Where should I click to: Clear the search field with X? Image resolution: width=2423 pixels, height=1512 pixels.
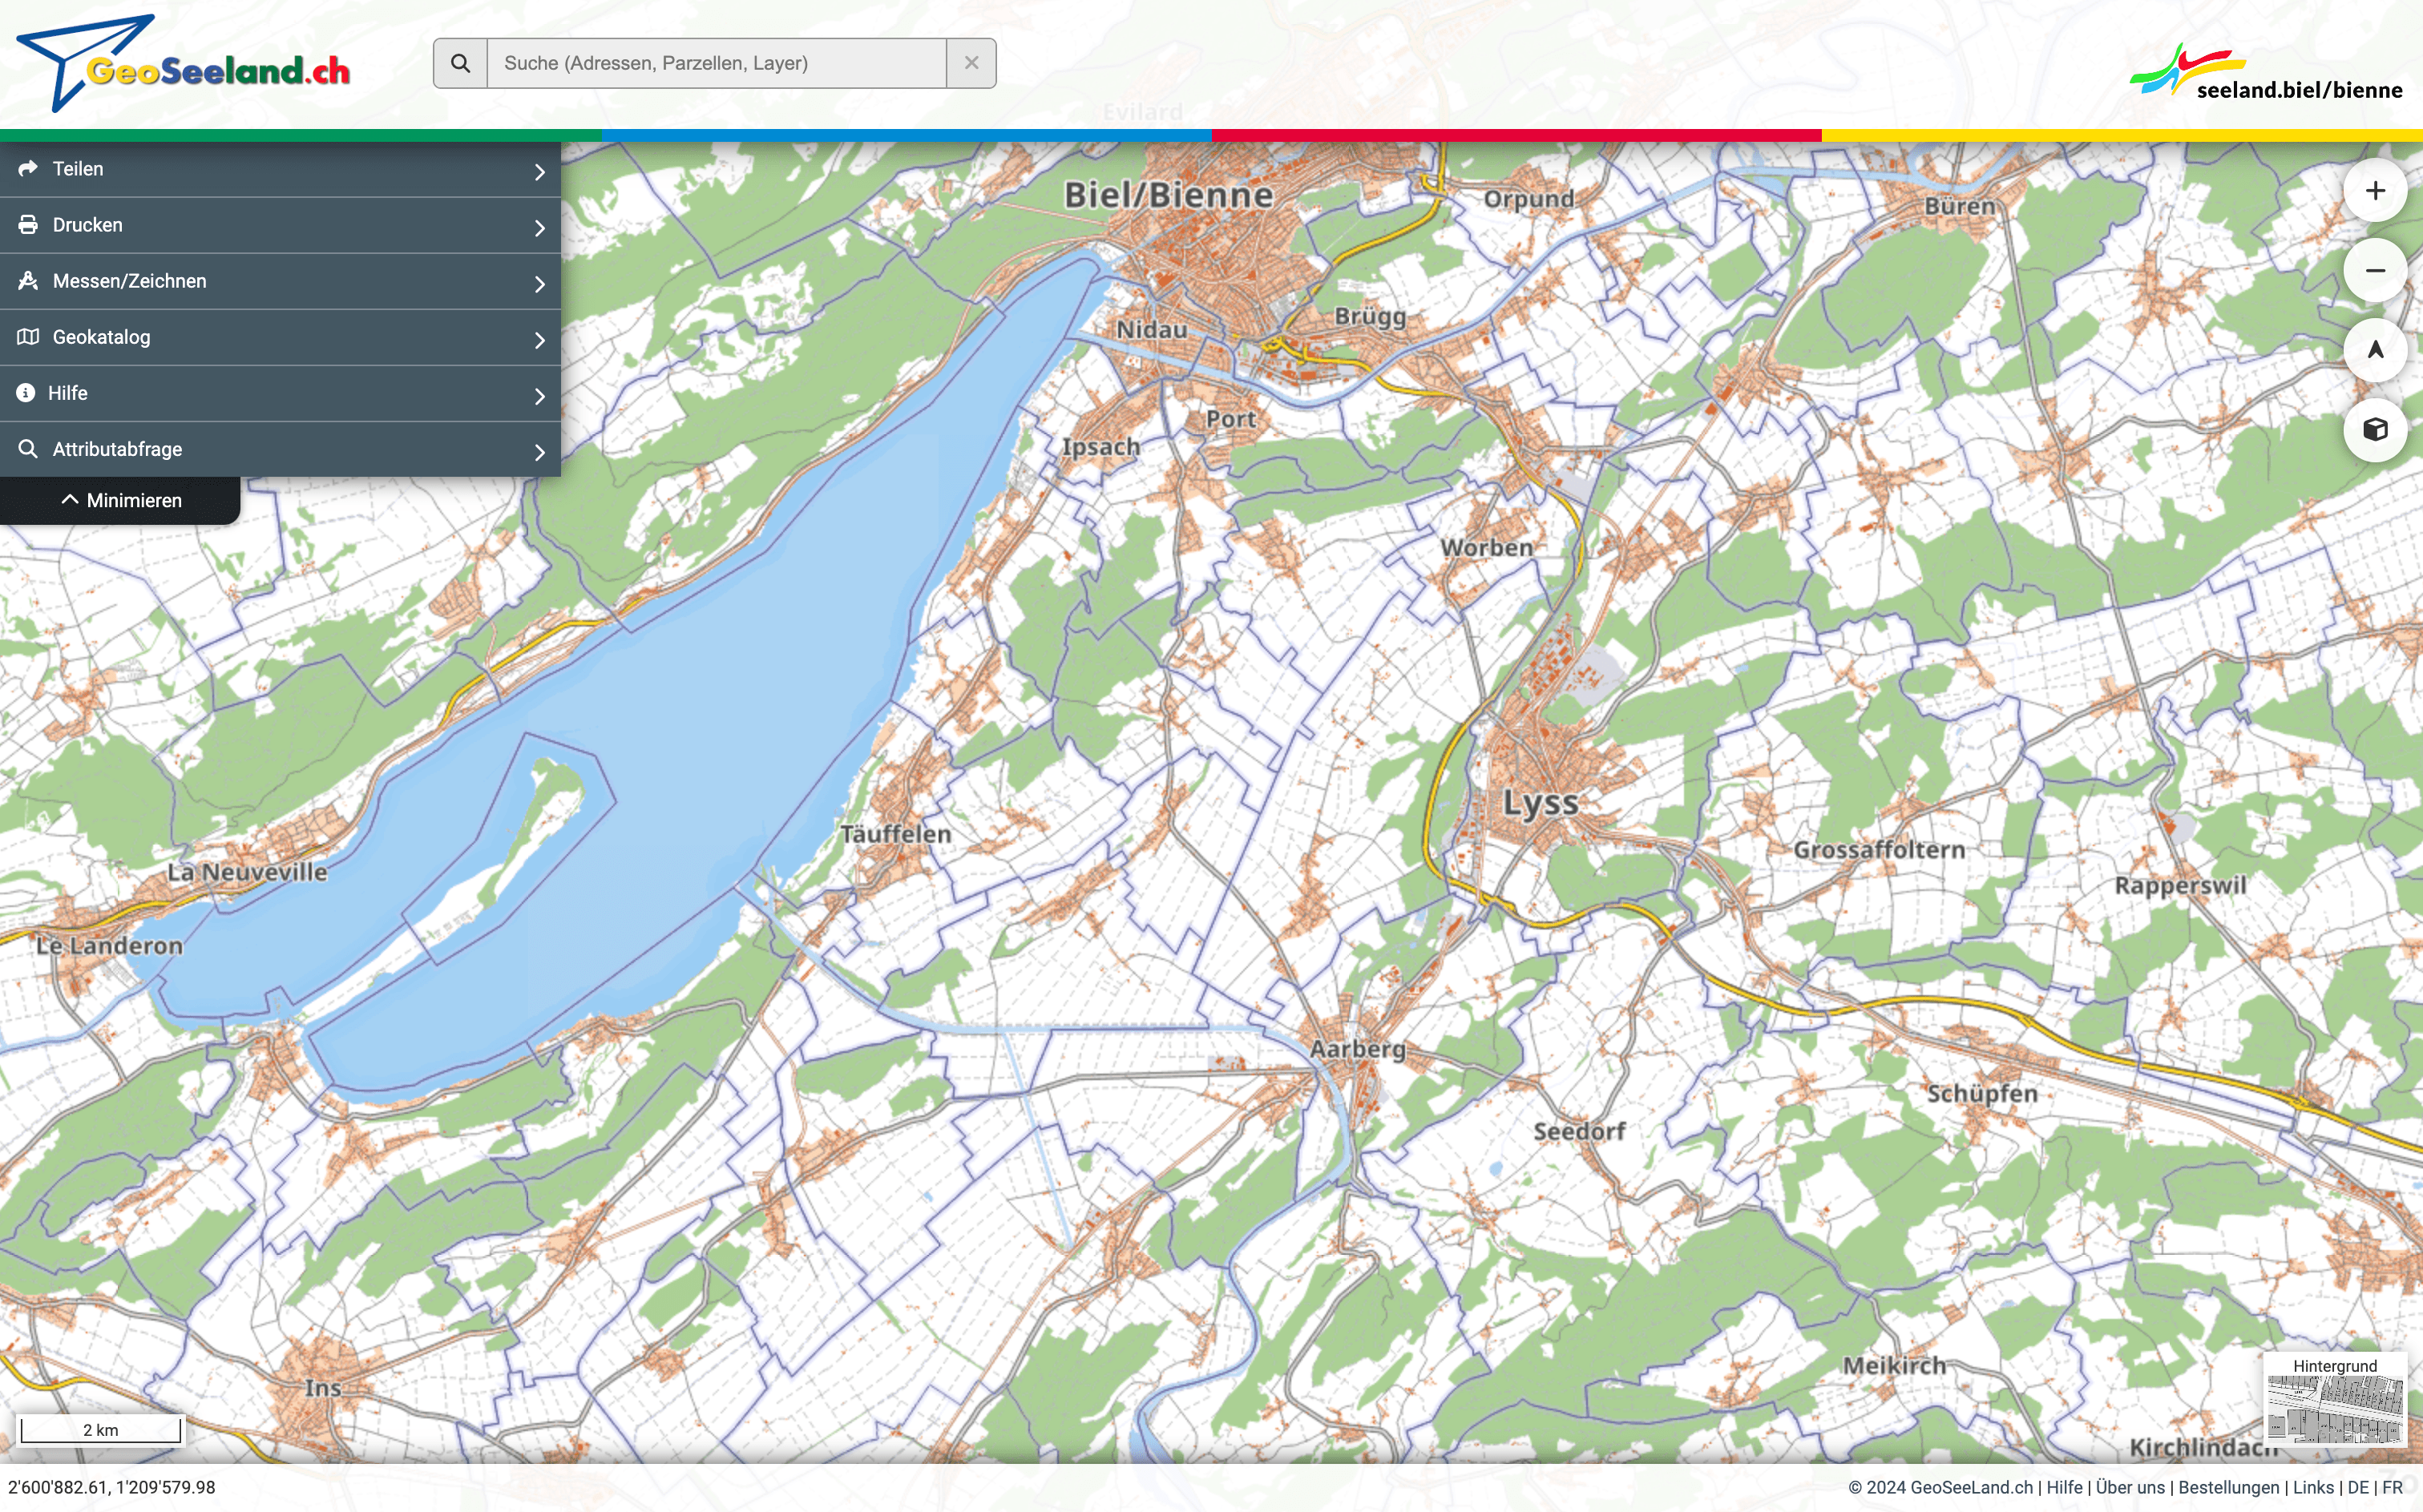pyautogui.click(x=971, y=63)
